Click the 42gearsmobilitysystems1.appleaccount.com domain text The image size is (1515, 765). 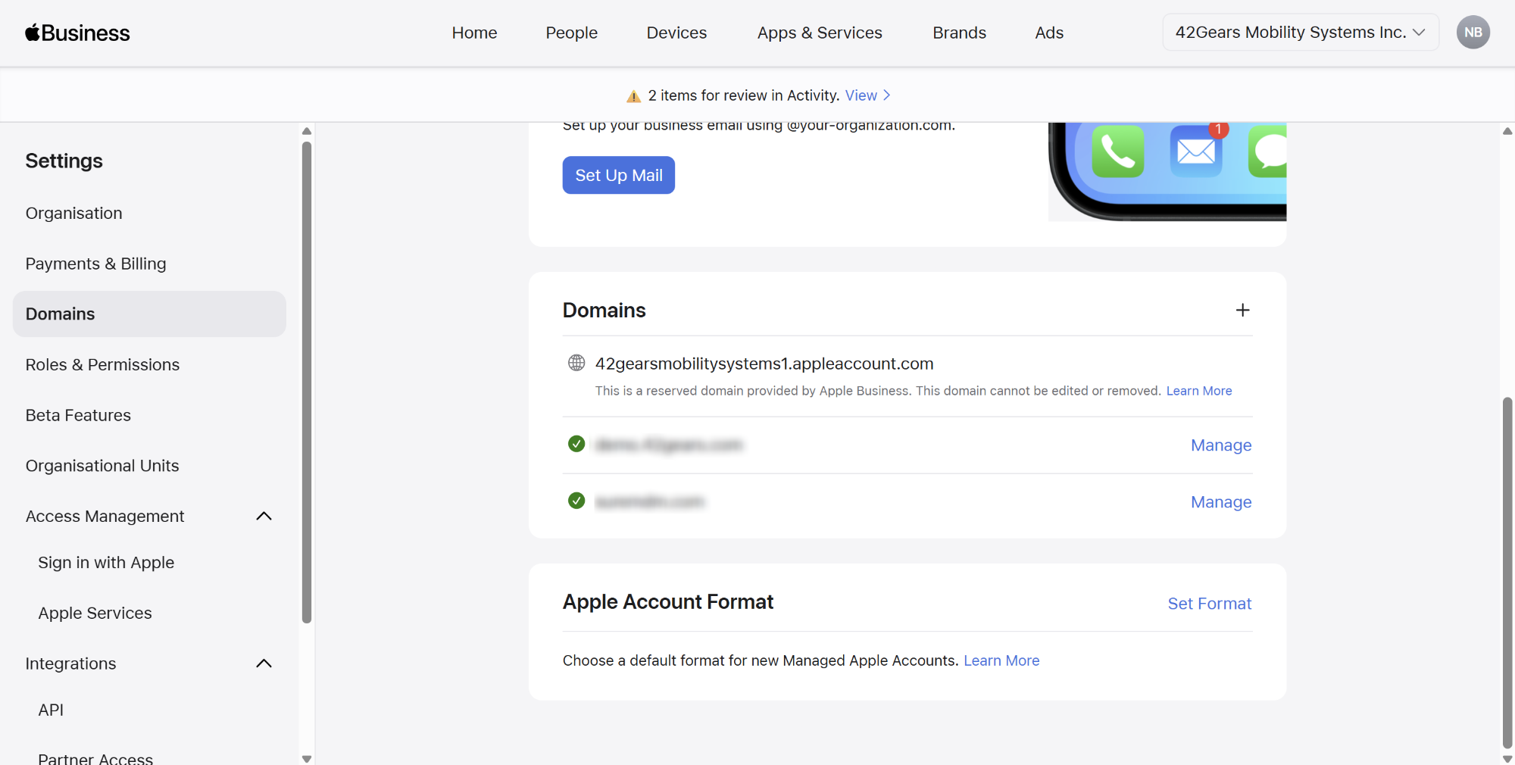(764, 364)
